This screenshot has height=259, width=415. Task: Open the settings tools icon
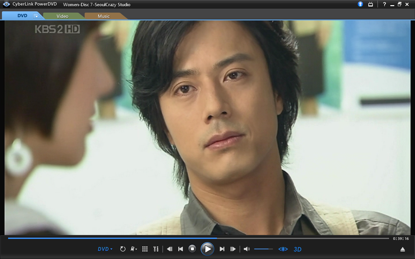156,249
